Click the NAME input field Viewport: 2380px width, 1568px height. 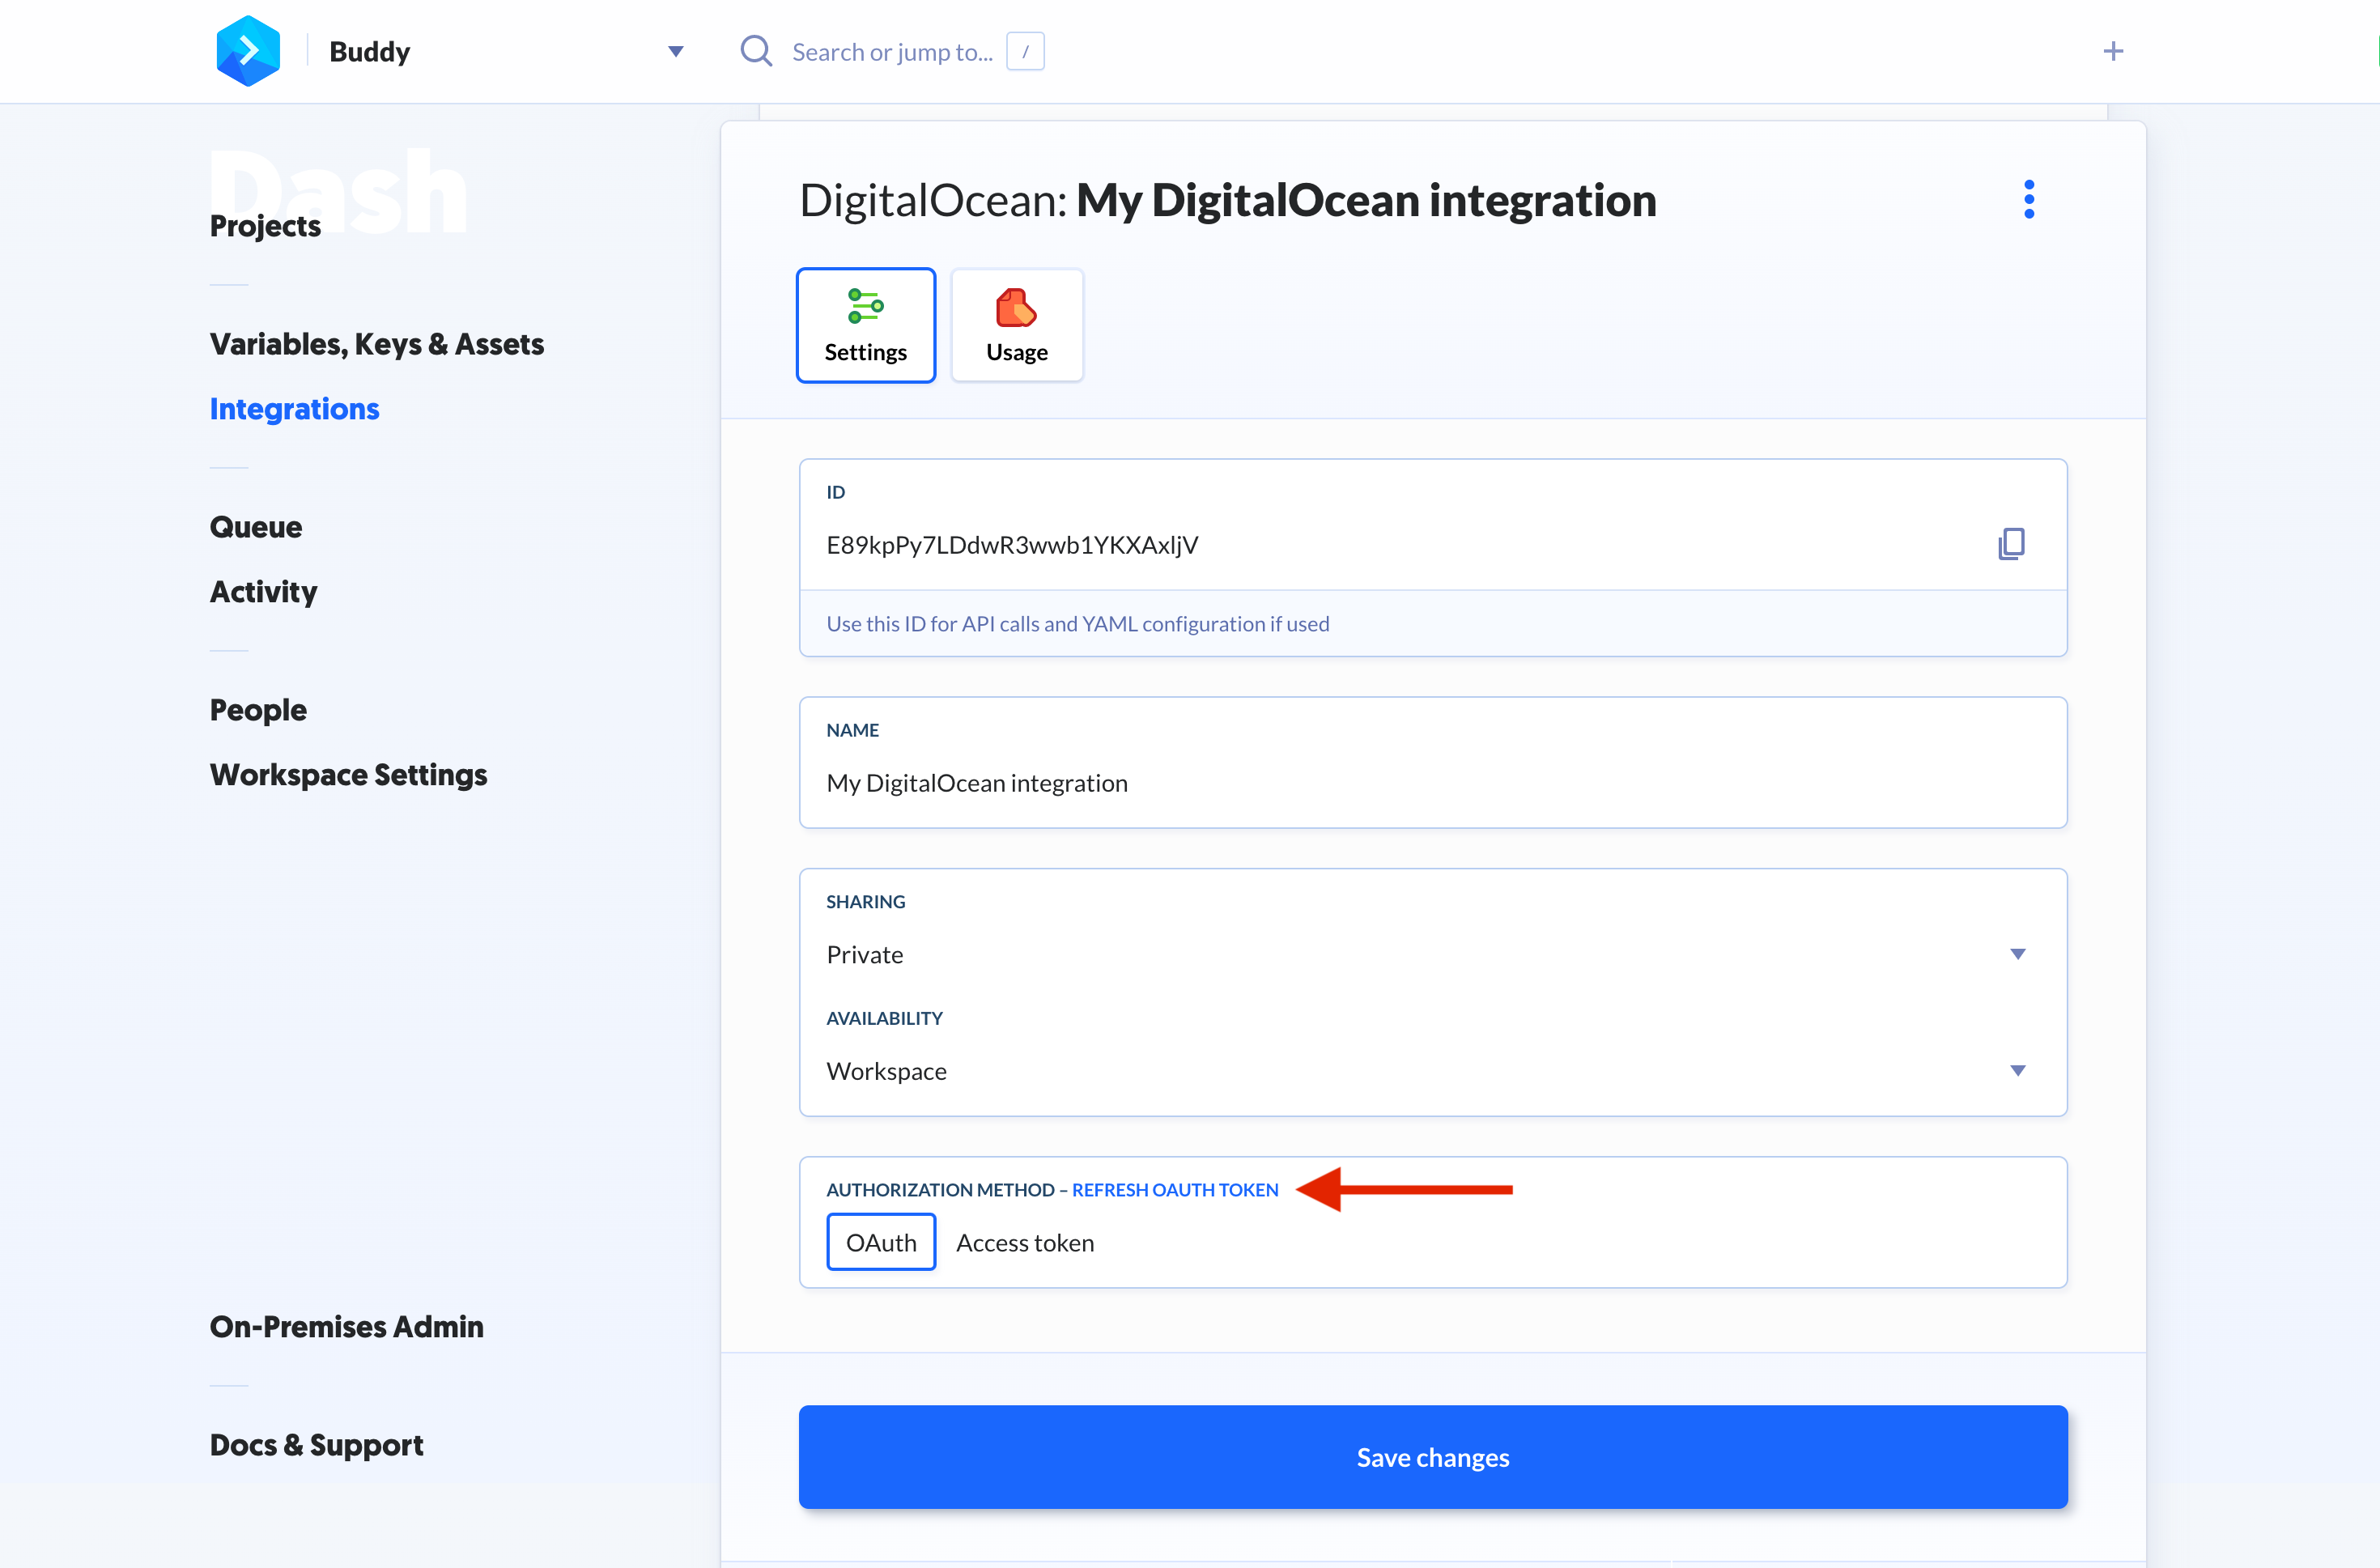[x=1433, y=780]
